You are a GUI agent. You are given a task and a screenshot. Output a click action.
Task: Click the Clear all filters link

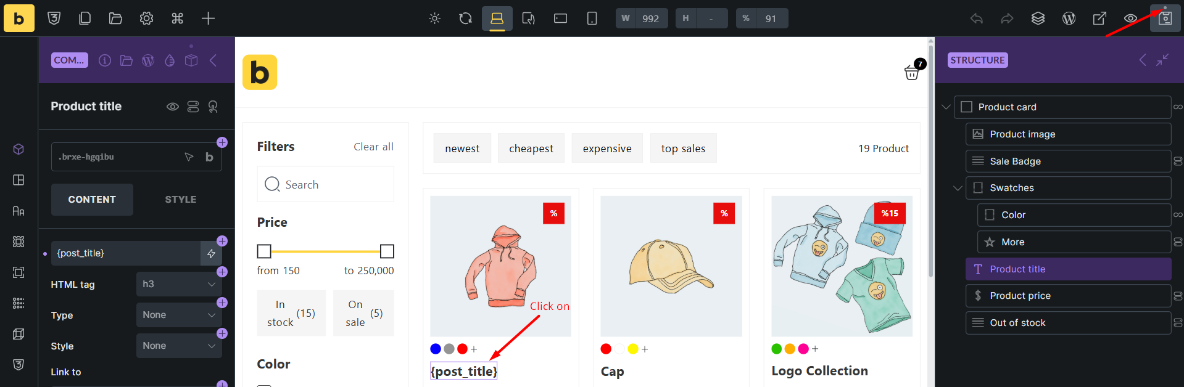click(x=373, y=147)
